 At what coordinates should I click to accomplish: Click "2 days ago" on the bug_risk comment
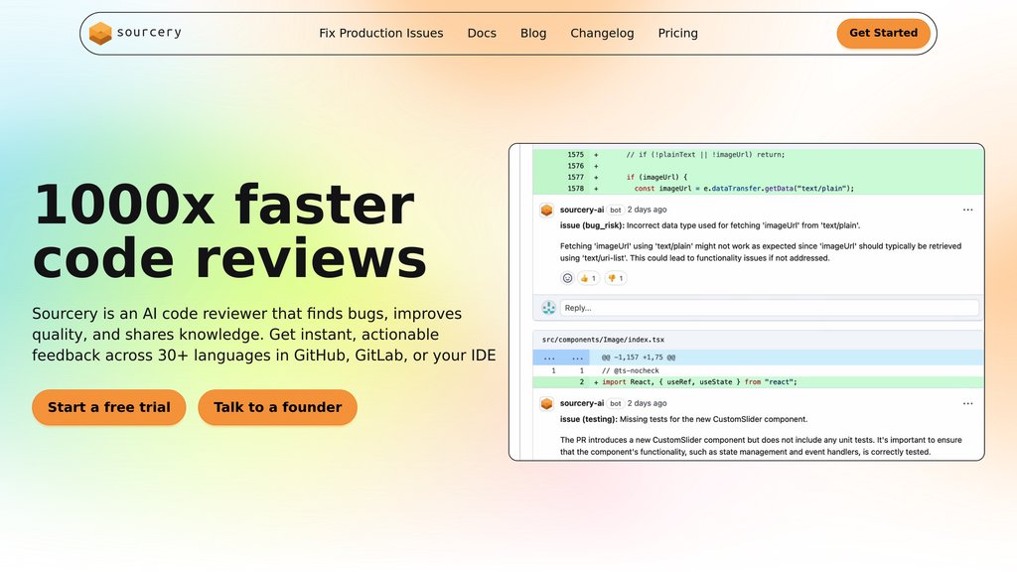(647, 210)
